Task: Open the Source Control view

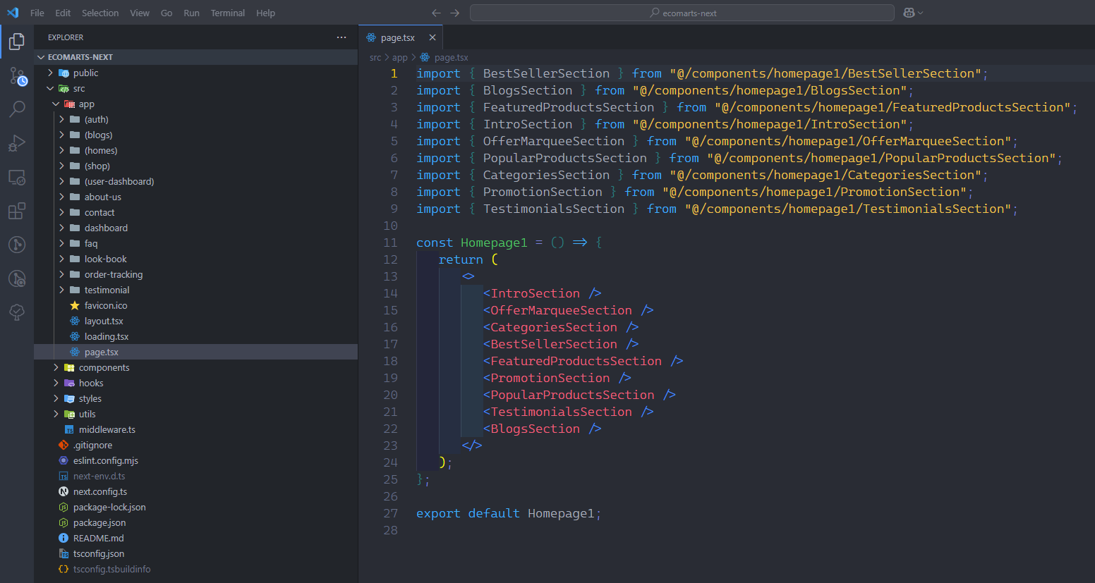Action: click(x=17, y=76)
